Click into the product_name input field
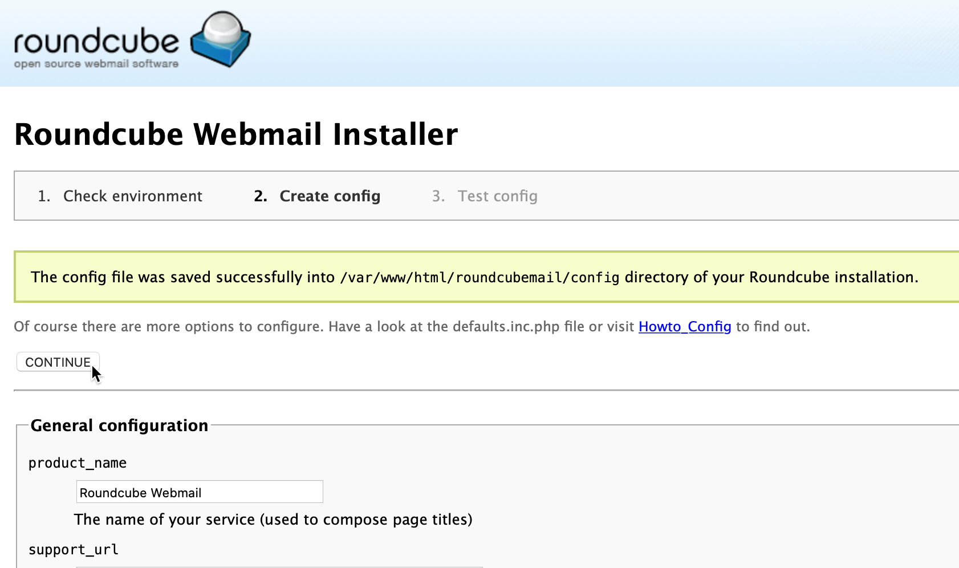 [200, 492]
